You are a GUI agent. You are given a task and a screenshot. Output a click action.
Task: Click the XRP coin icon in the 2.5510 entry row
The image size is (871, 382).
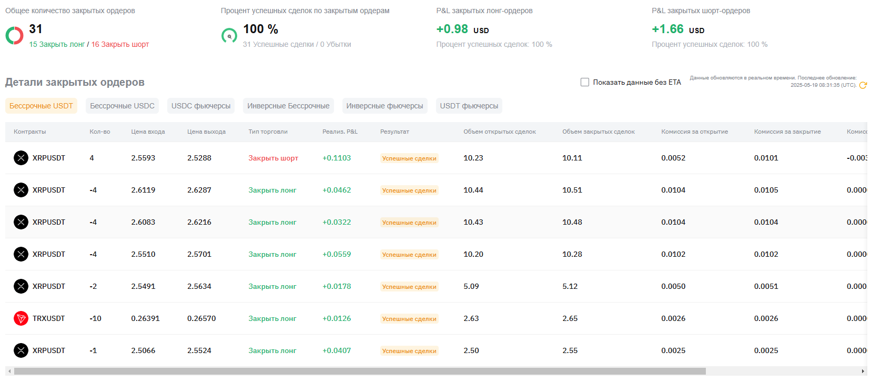[21, 254]
